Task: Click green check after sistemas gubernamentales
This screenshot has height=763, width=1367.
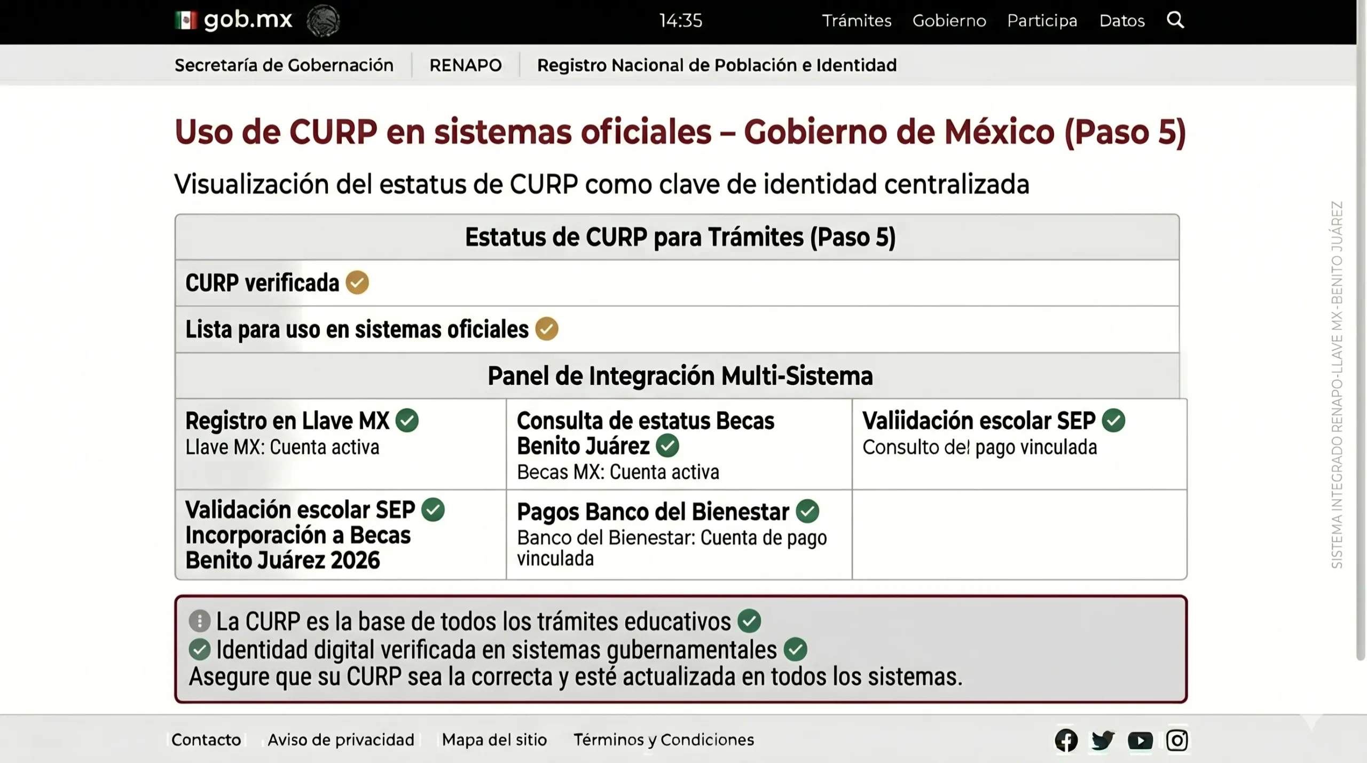Action: click(x=796, y=650)
